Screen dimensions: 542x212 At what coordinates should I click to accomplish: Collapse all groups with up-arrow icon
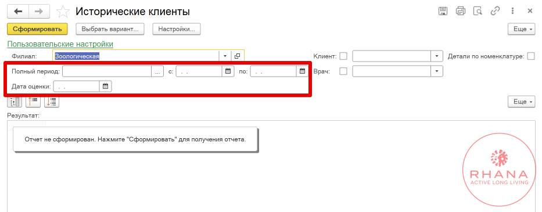tap(33, 102)
